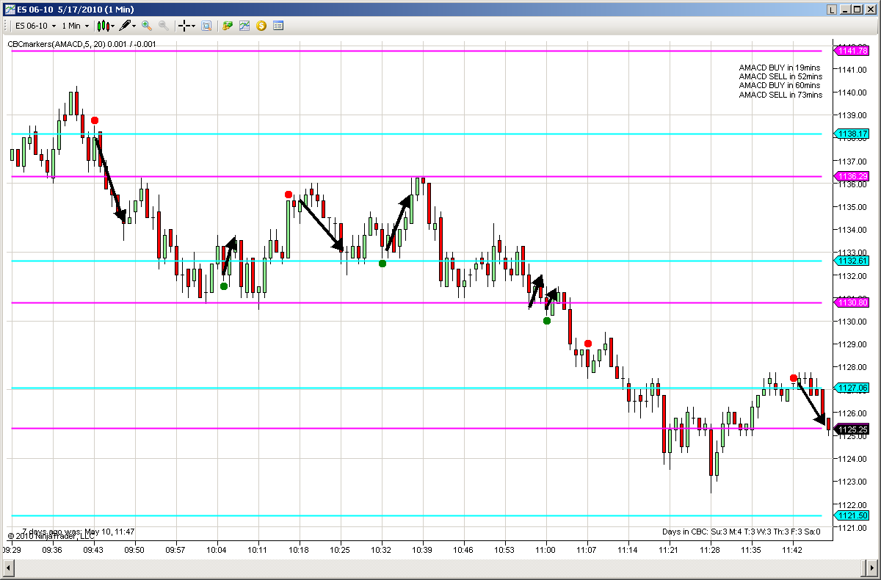Screen dimensions: 881x580
Task: Click the horizontal scrollbar right arrow
Action: click(871, 569)
